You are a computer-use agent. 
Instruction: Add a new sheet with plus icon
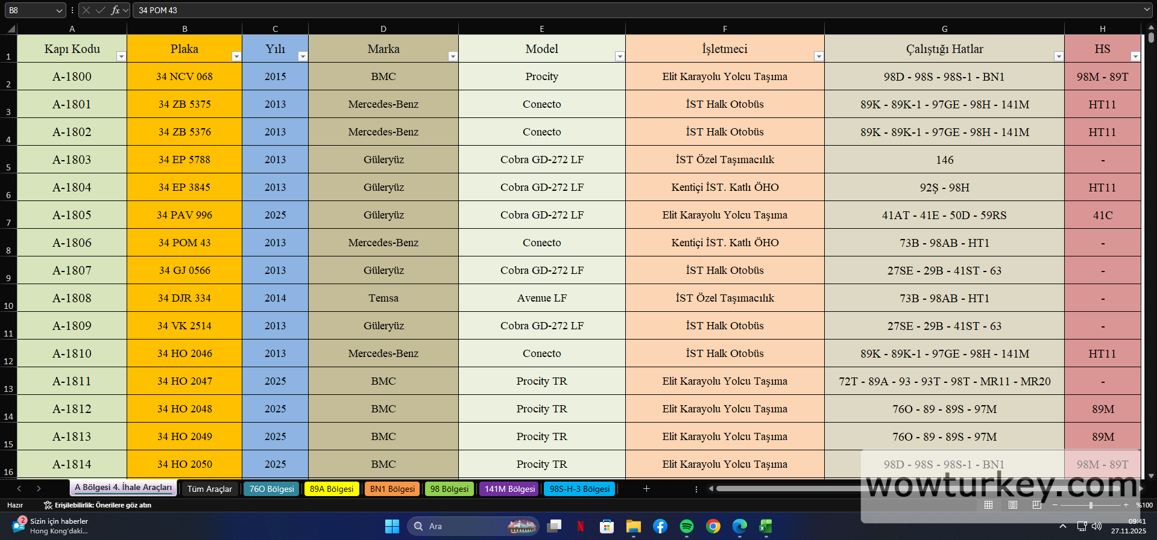click(x=646, y=489)
